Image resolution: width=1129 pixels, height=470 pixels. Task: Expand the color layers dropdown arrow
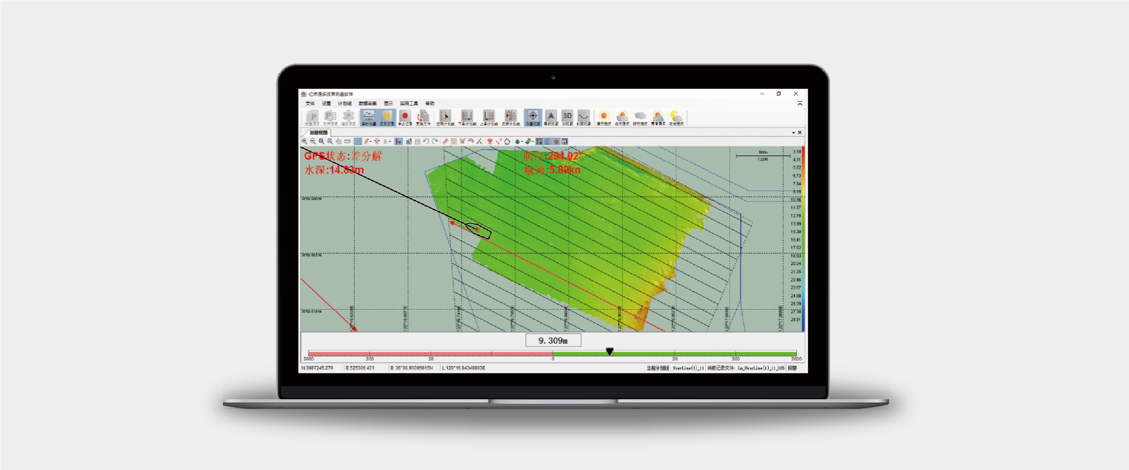(x=533, y=141)
